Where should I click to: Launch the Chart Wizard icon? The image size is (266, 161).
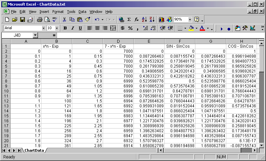click(x=162, y=20)
